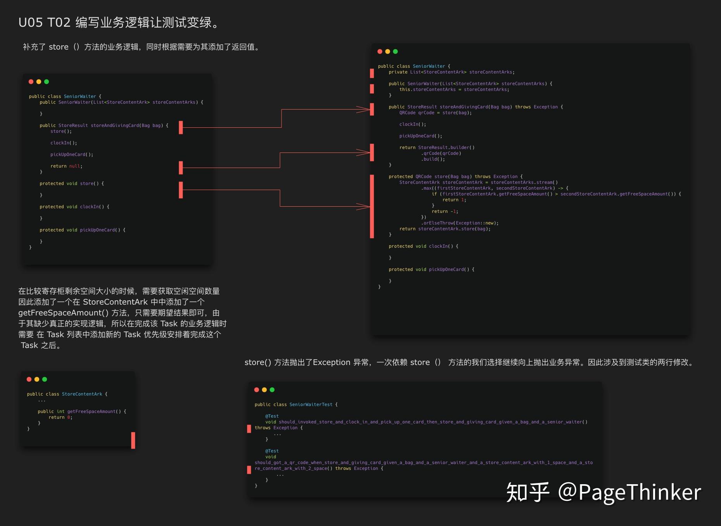Select the left SeniorWaiter code window header

pos(116,82)
